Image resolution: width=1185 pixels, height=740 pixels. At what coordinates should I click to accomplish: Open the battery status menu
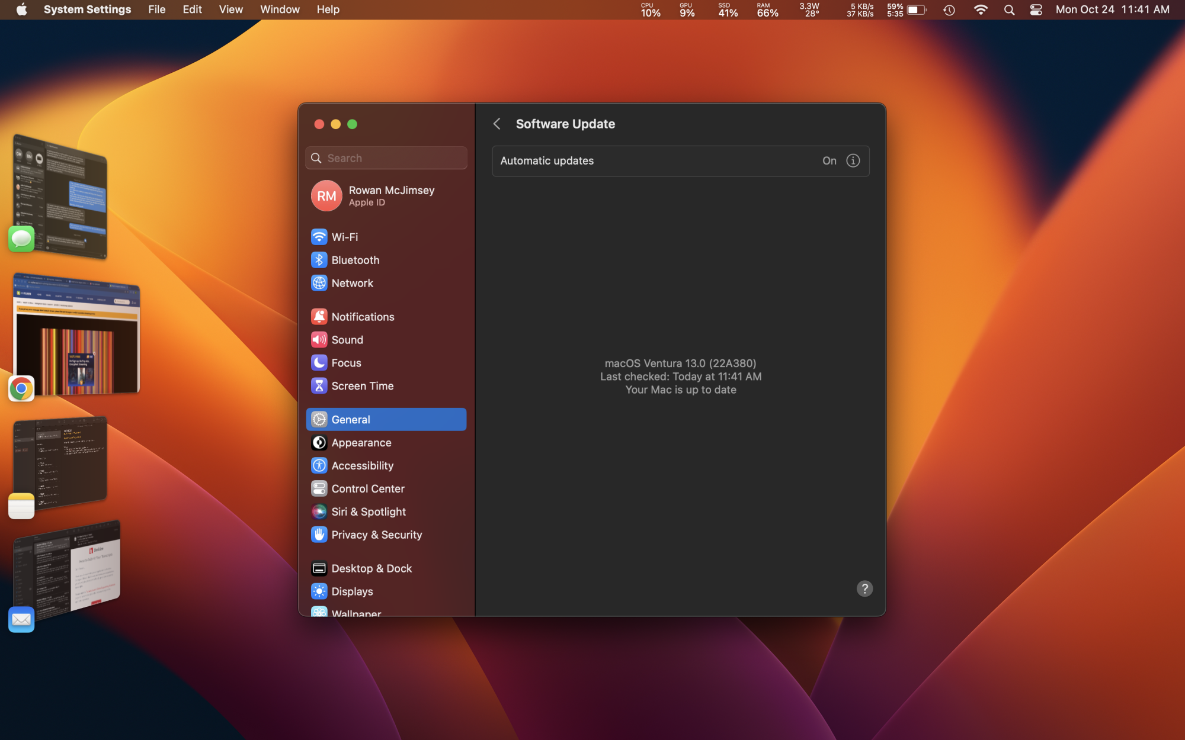tap(916, 9)
